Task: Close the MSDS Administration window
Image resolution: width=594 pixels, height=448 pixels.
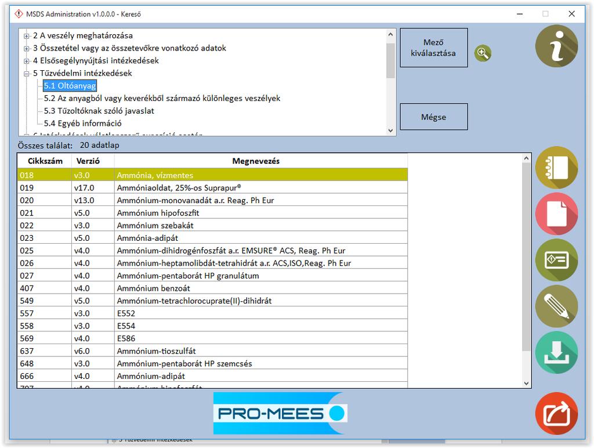Action: pyautogui.click(x=571, y=14)
